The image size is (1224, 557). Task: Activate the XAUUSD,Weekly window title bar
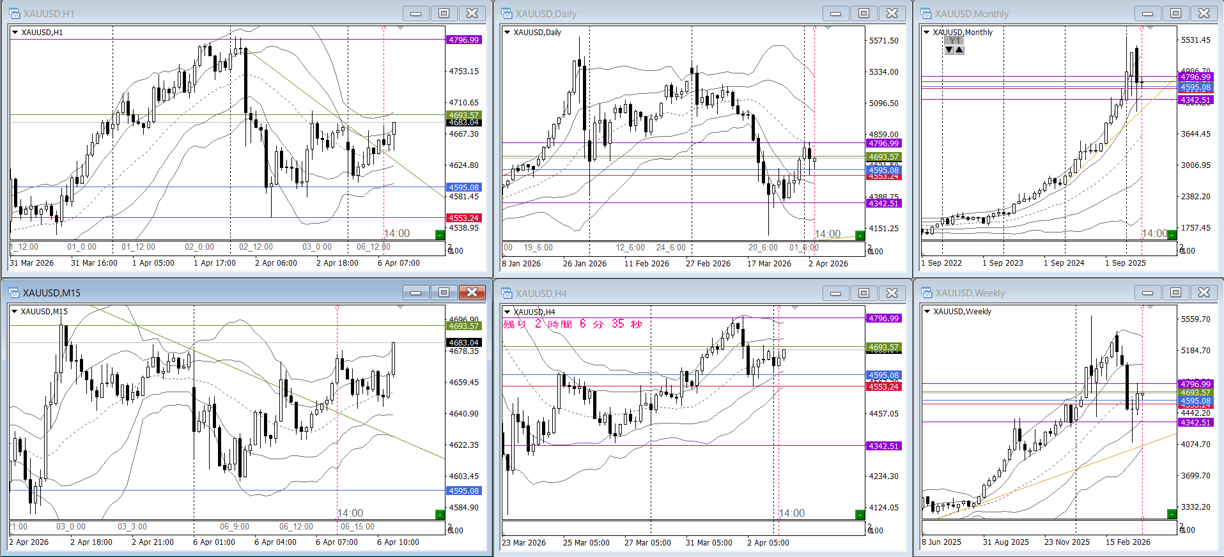[x=1023, y=293]
